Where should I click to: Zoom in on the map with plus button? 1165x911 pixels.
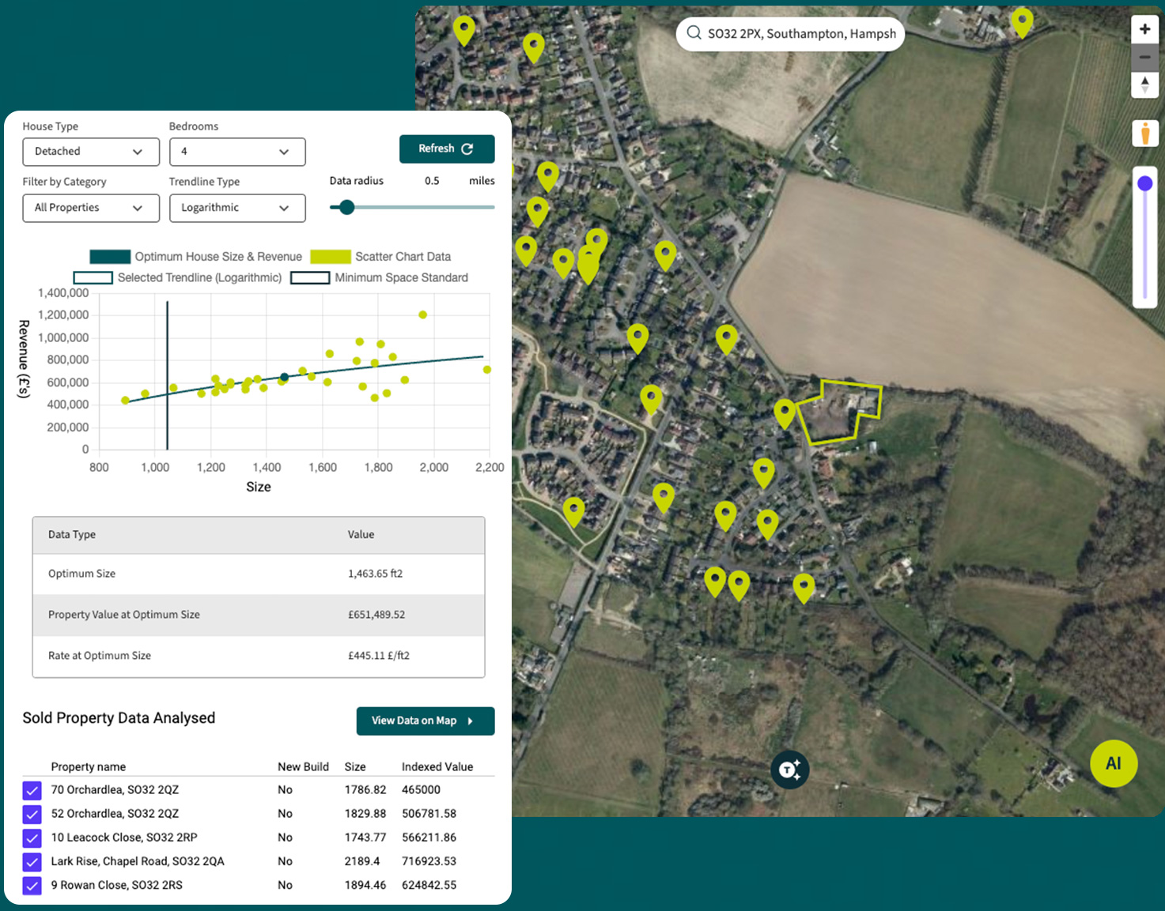[x=1144, y=30]
